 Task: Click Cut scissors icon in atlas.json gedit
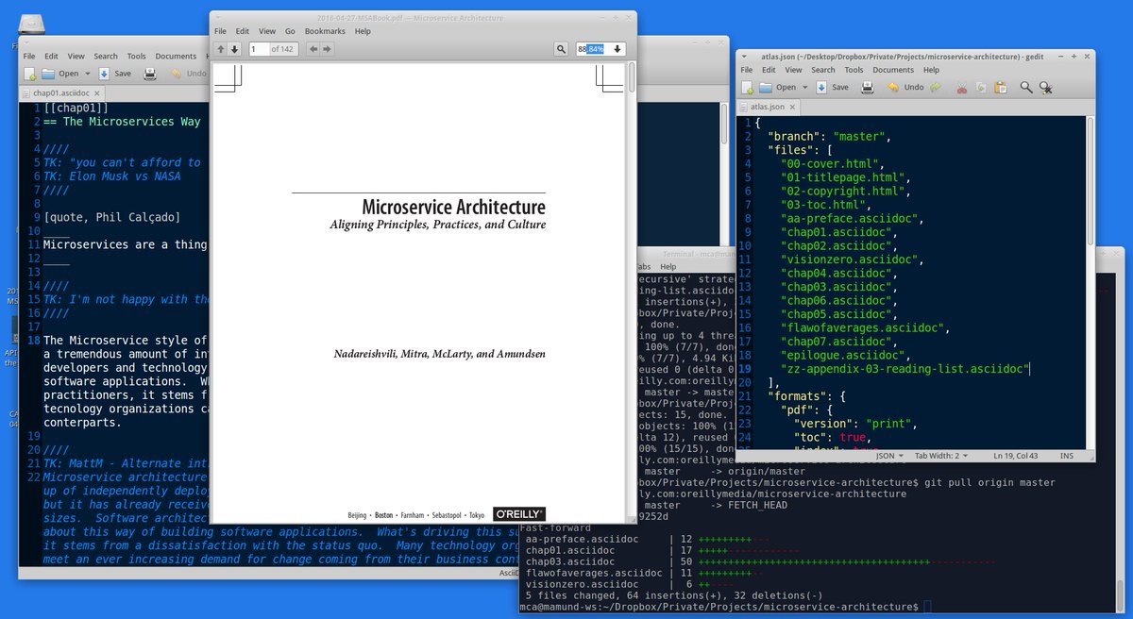tap(961, 88)
